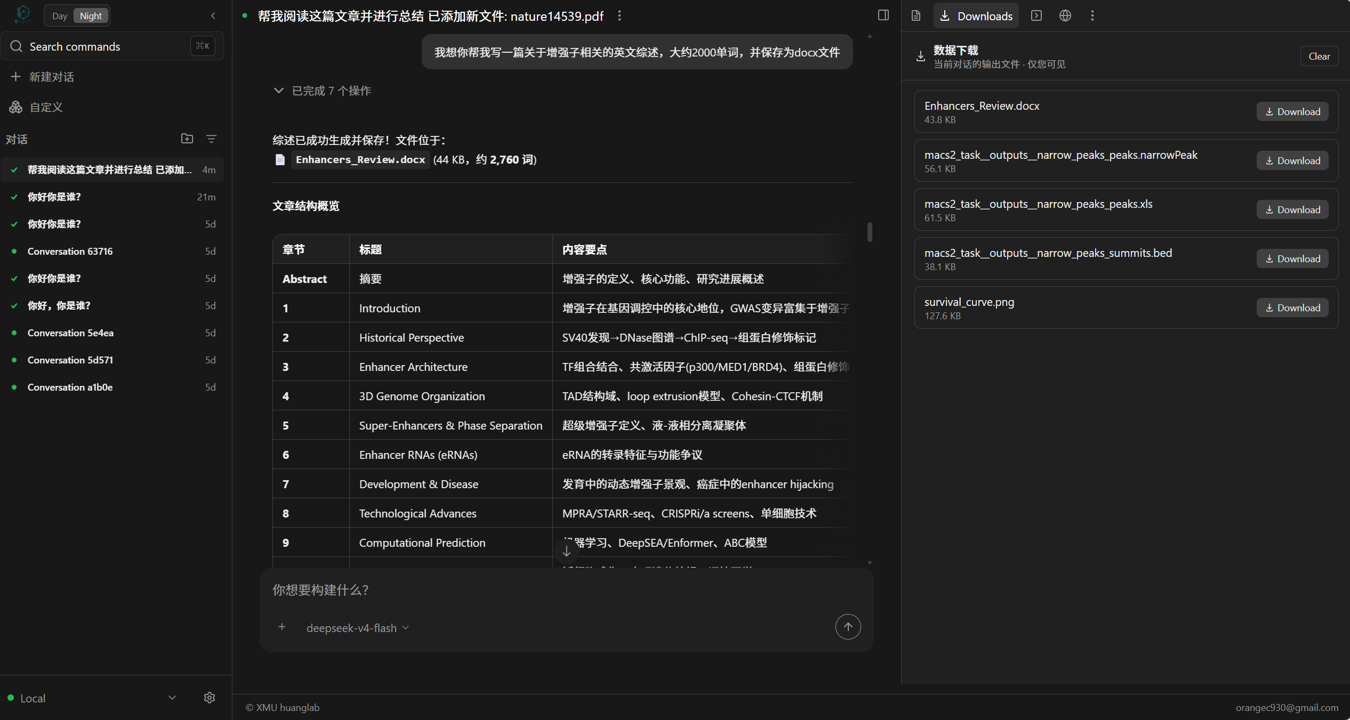Switch theme to Day mode

pos(60,16)
